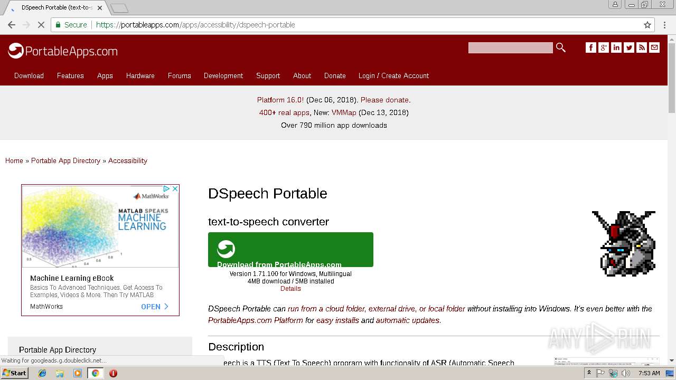Open the file explorer taskbar icon

click(60, 373)
